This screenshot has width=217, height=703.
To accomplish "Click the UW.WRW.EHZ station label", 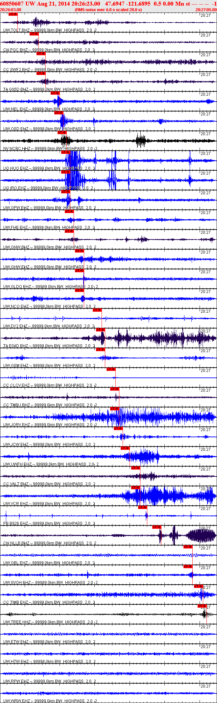I will coord(16,701).
